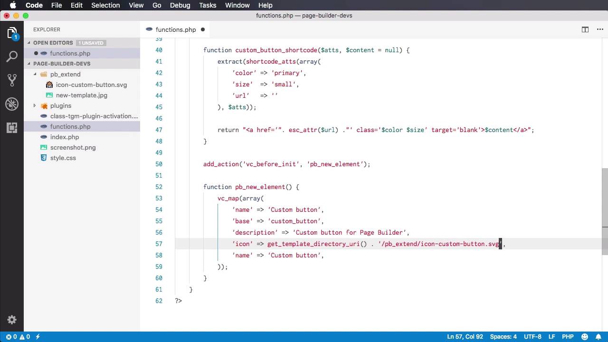Open the Edit menu
The width and height of the screenshot is (608, 342).
pyautogui.click(x=76, y=5)
